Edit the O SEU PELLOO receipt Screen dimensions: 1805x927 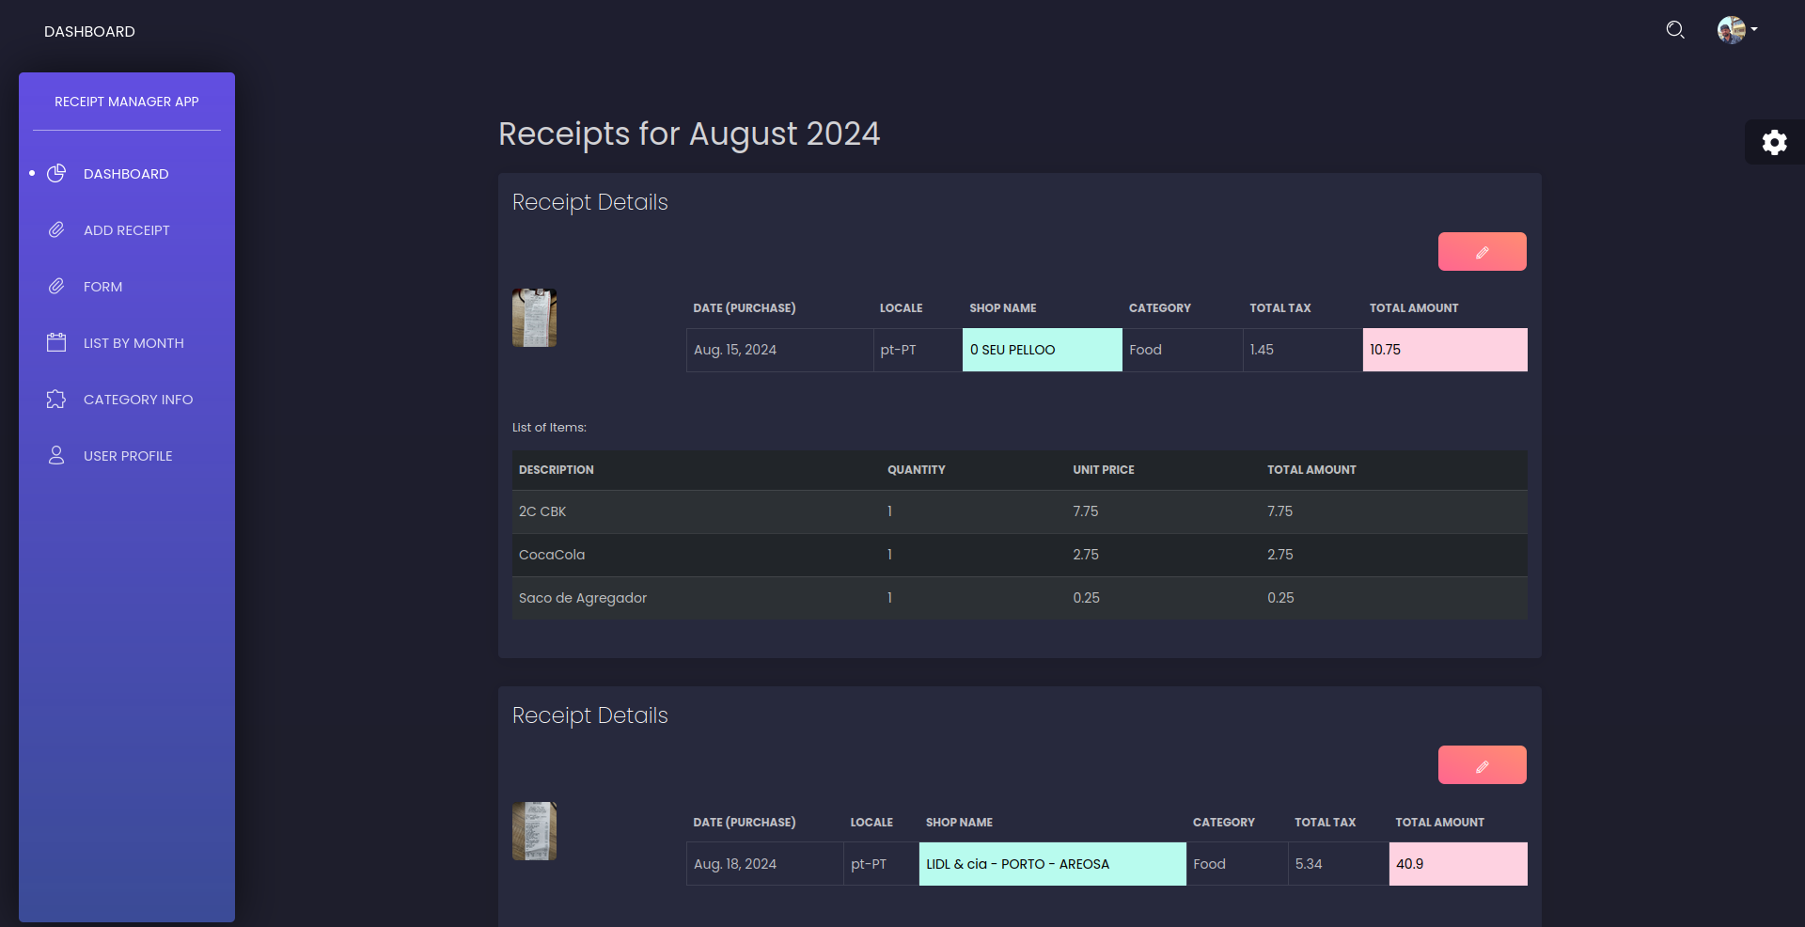pos(1482,252)
